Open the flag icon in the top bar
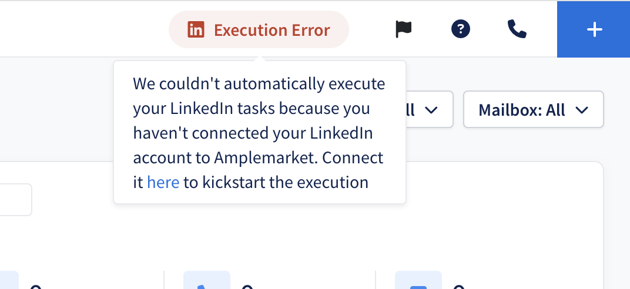The height and width of the screenshot is (289, 630). click(x=403, y=29)
